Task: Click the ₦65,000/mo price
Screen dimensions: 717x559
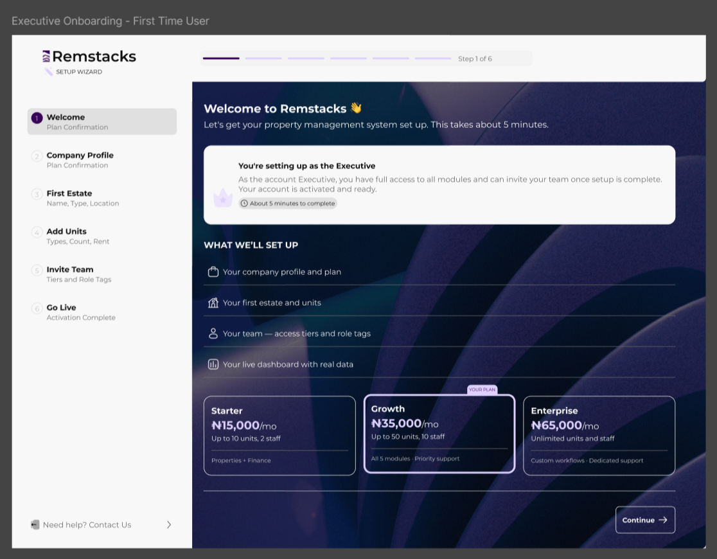Action: coord(565,425)
